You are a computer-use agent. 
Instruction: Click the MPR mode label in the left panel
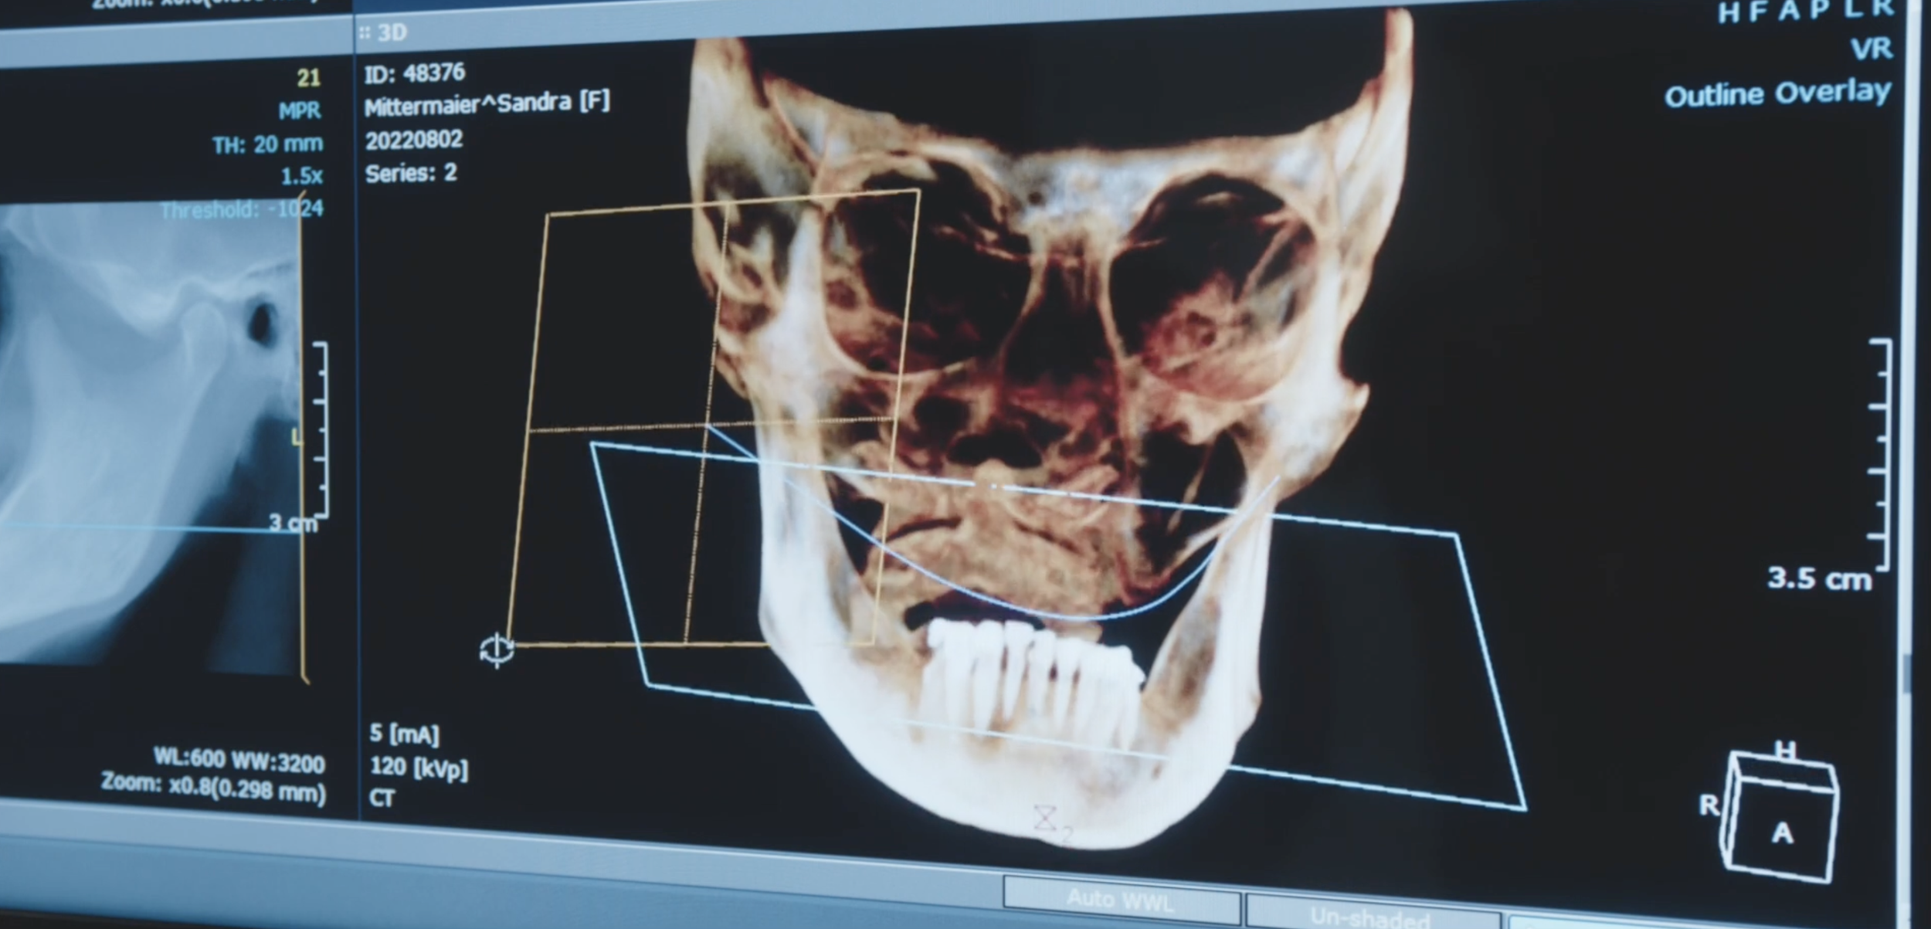pos(300,111)
